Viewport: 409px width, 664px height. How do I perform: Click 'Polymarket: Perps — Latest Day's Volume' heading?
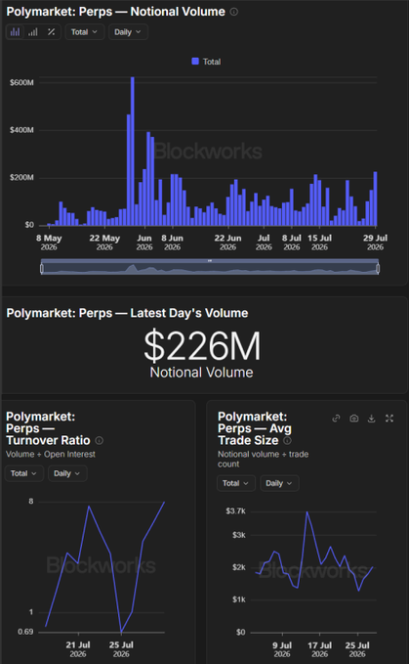tap(127, 313)
